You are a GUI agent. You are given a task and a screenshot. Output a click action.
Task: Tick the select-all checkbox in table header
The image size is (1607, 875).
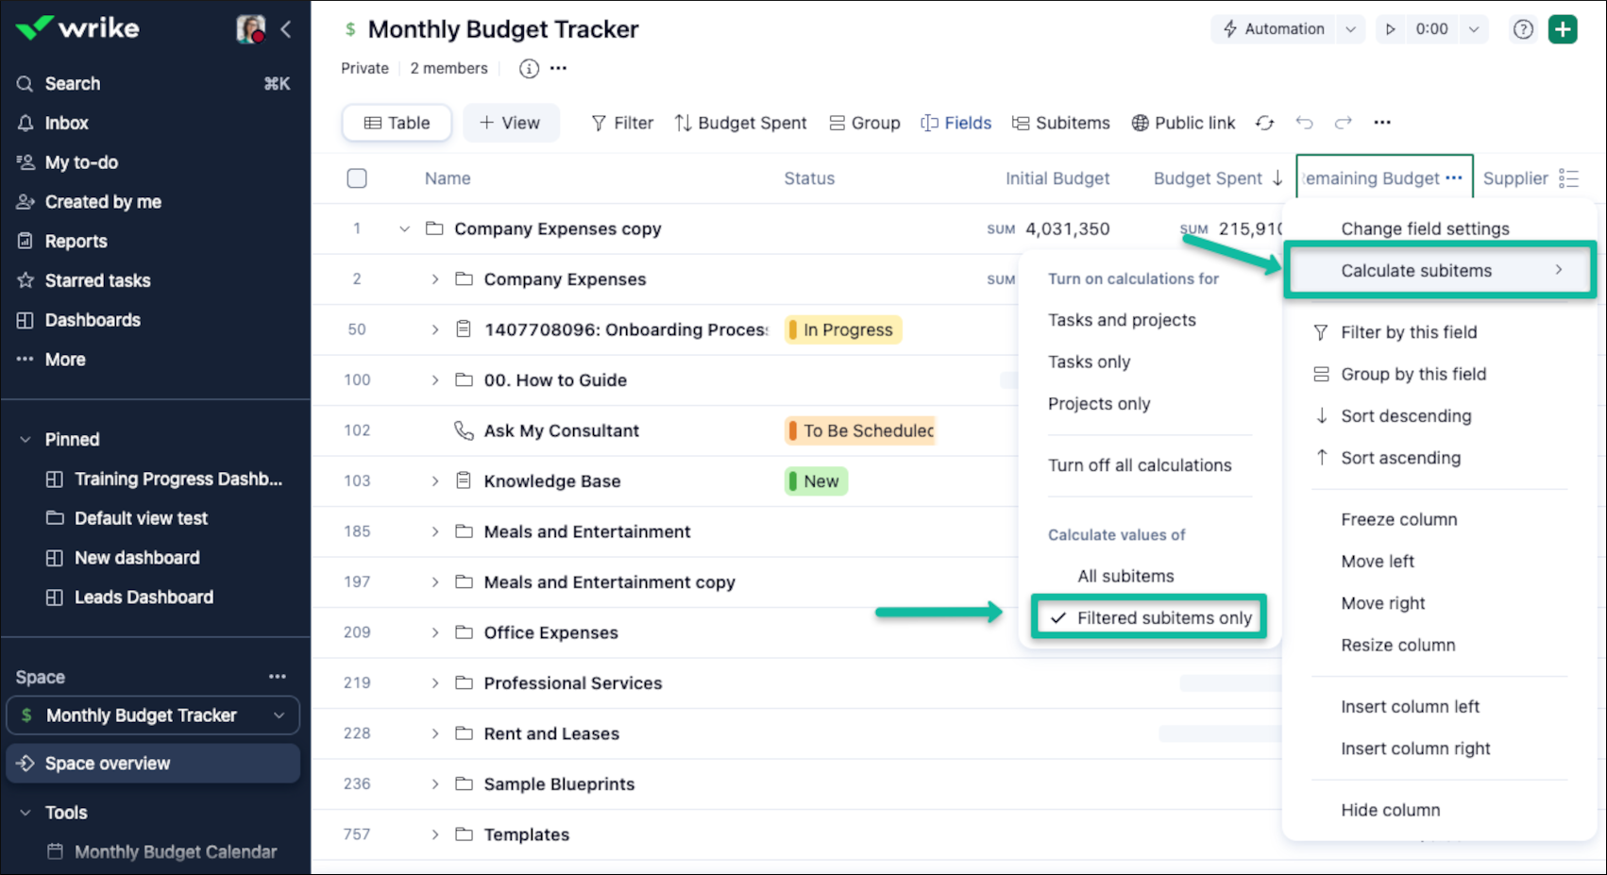[357, 178]
